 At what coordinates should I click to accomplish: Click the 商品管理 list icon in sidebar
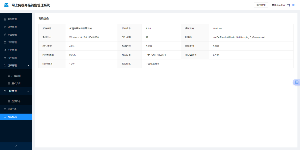(5, 19)
